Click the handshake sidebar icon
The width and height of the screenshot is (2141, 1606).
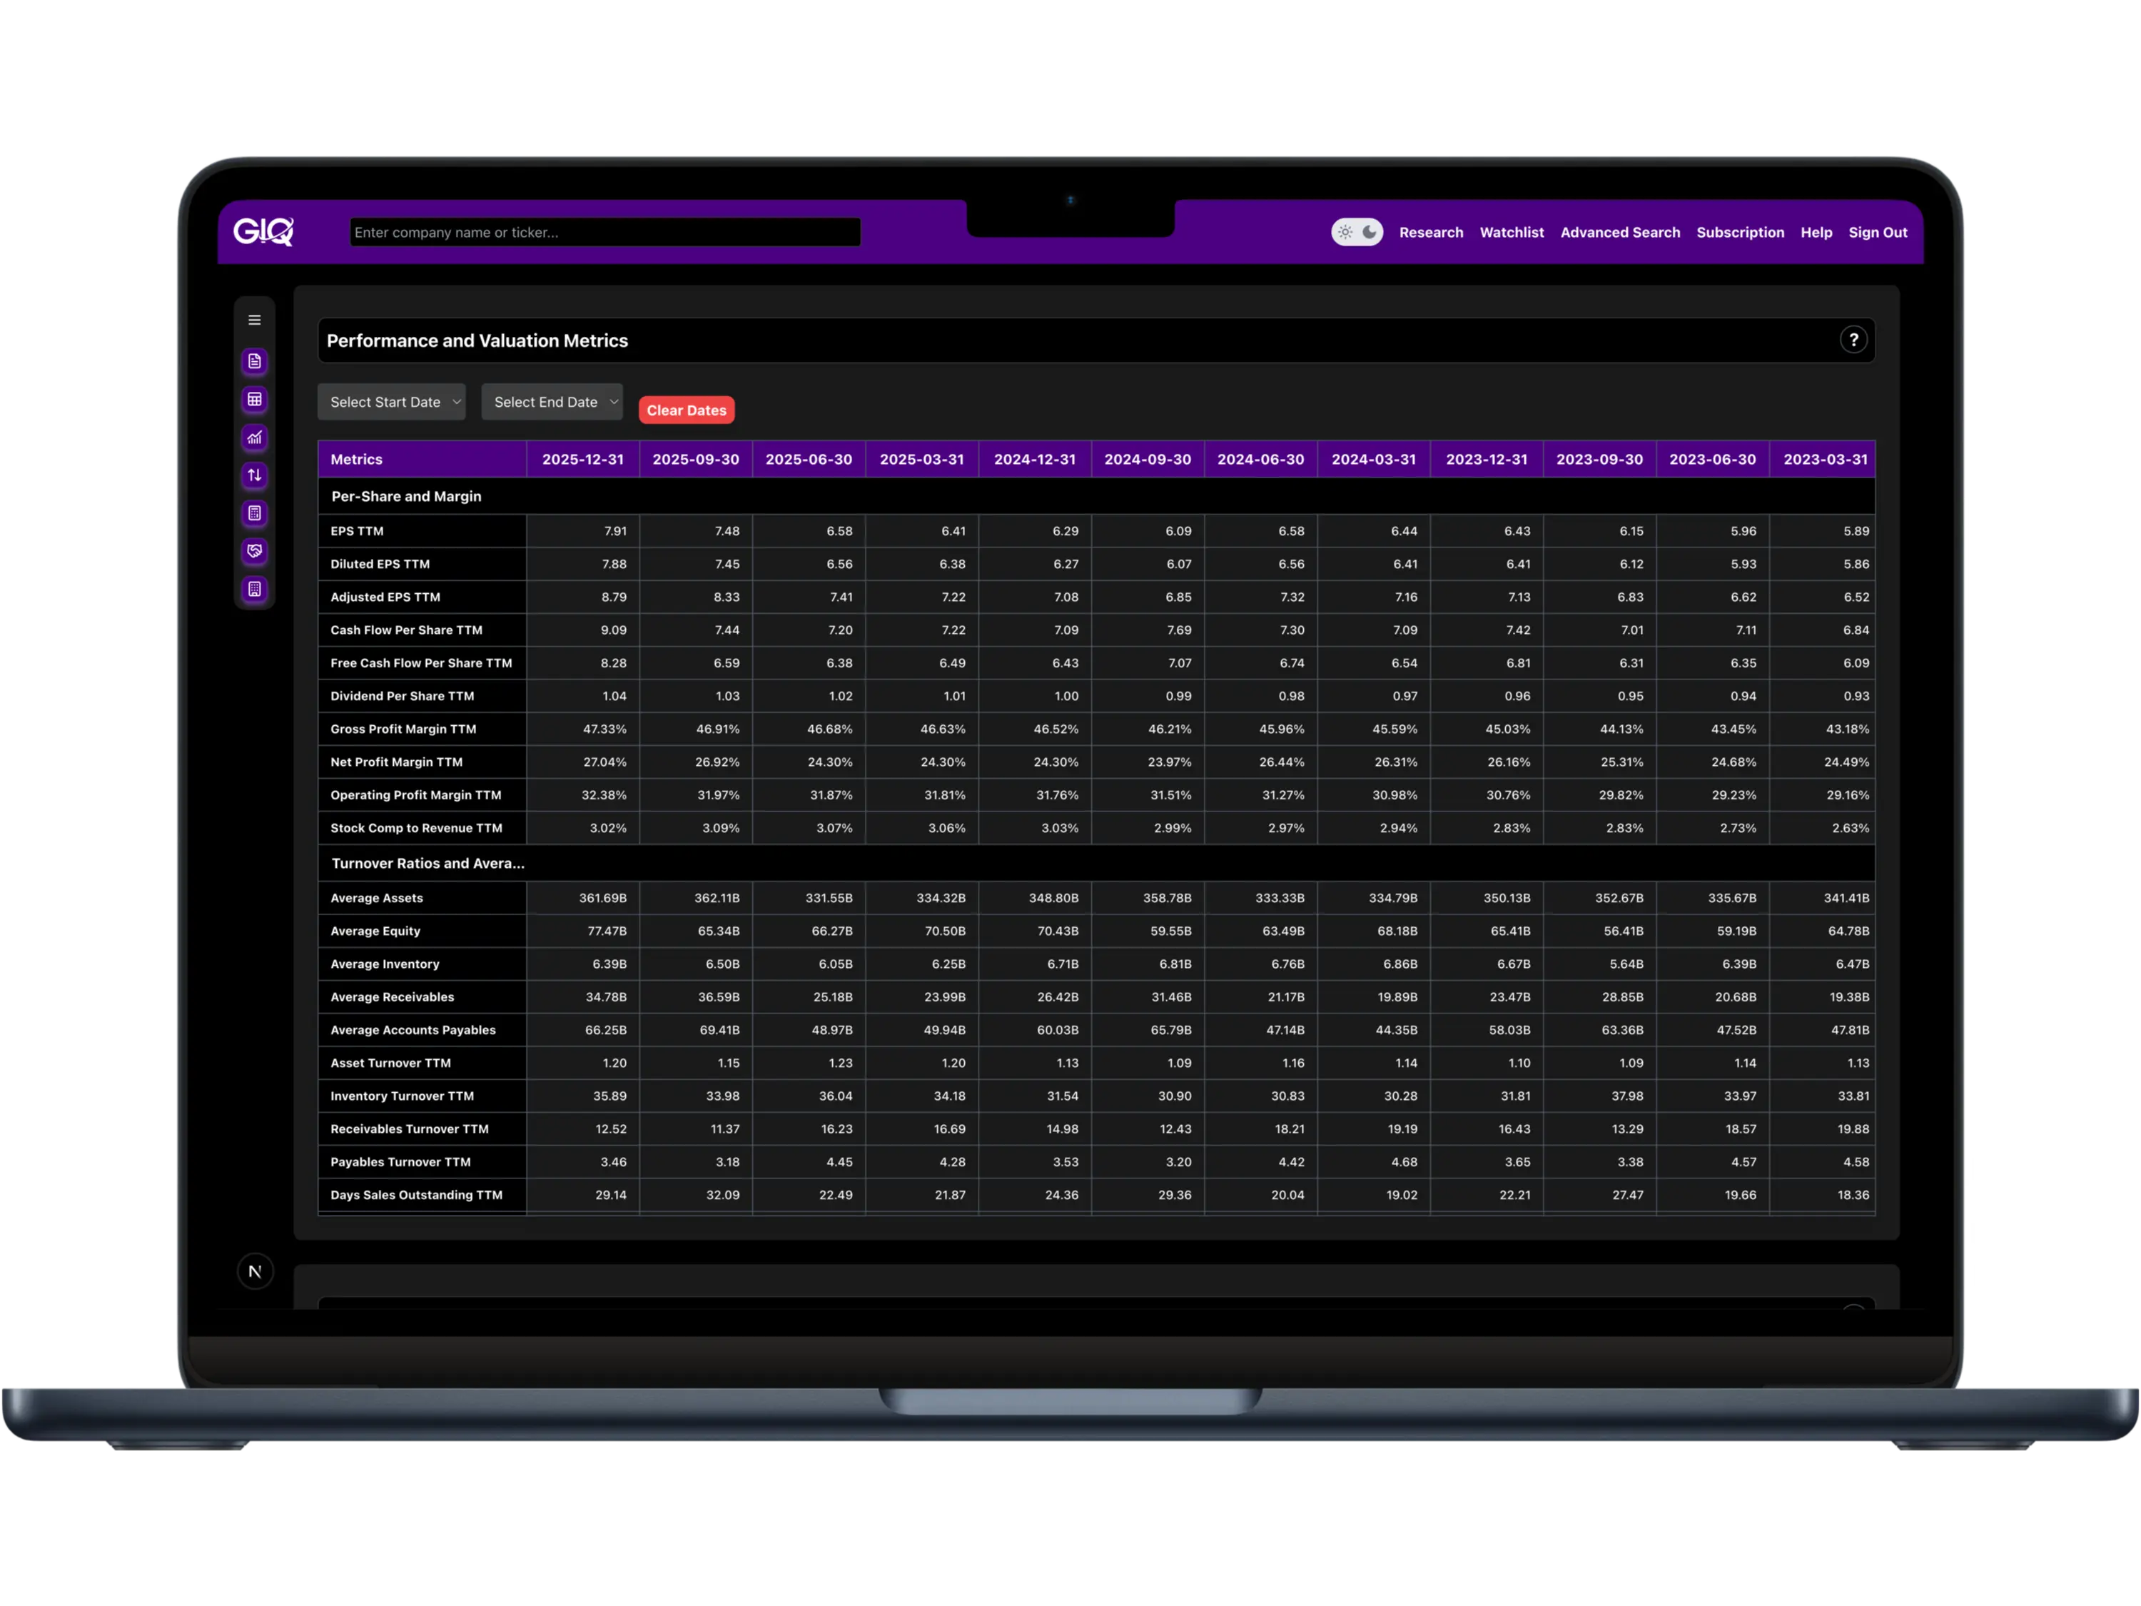(x=255, y=551)
